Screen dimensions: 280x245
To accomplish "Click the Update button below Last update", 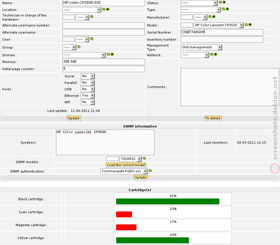I will click(74, 118).
